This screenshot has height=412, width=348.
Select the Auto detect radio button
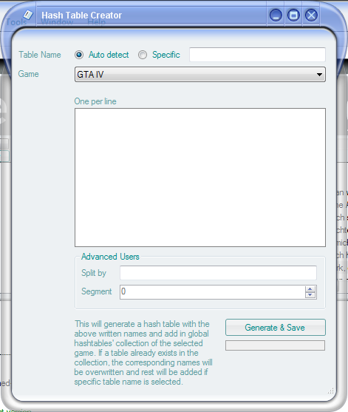[x=79, y=55]
